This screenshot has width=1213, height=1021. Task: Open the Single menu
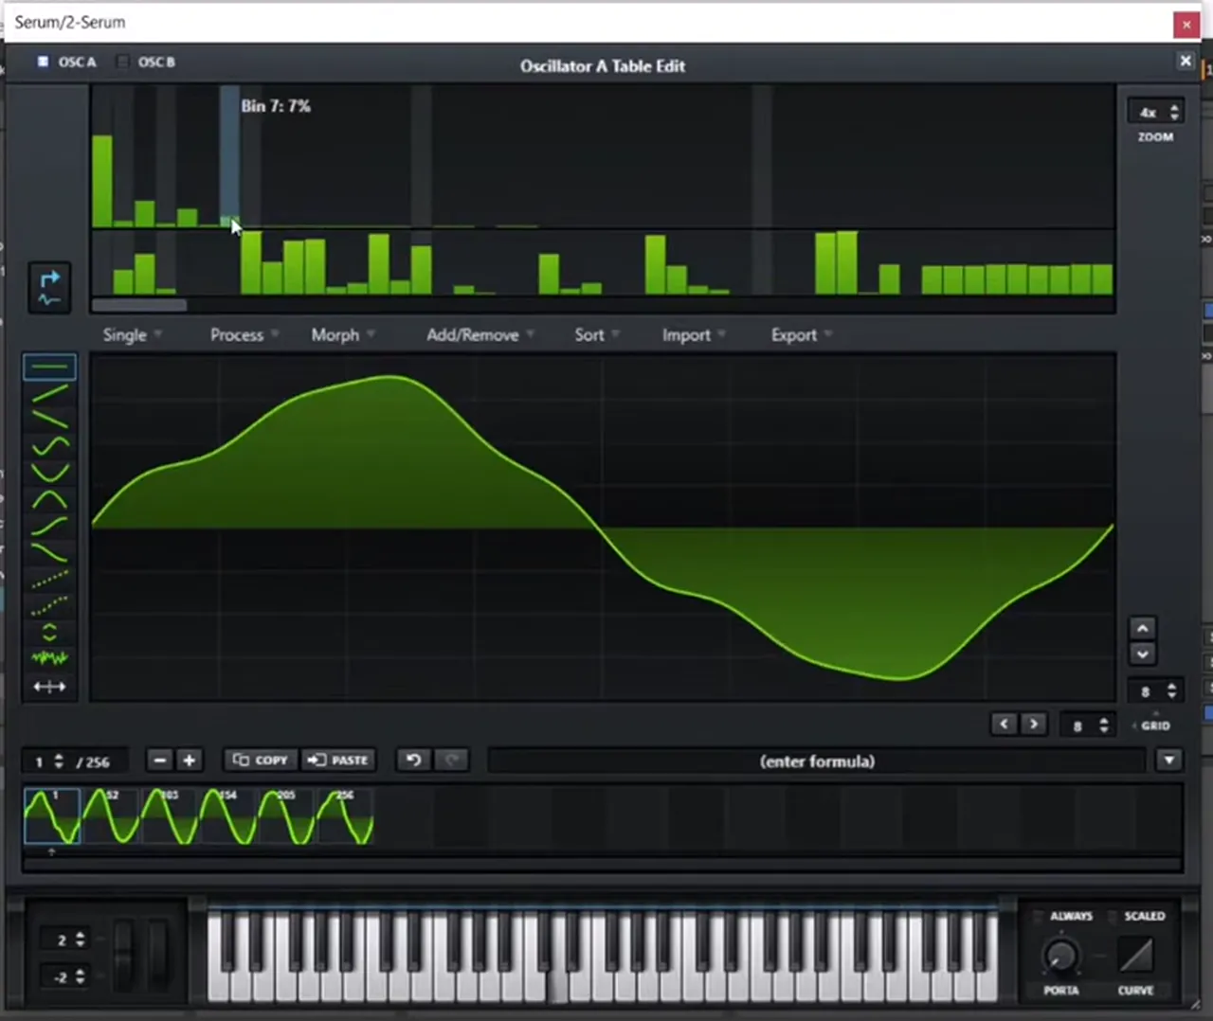(132, 335)
